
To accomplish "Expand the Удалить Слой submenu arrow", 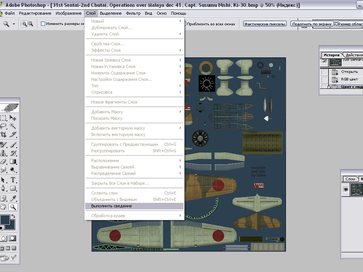I will click(180, 34).
